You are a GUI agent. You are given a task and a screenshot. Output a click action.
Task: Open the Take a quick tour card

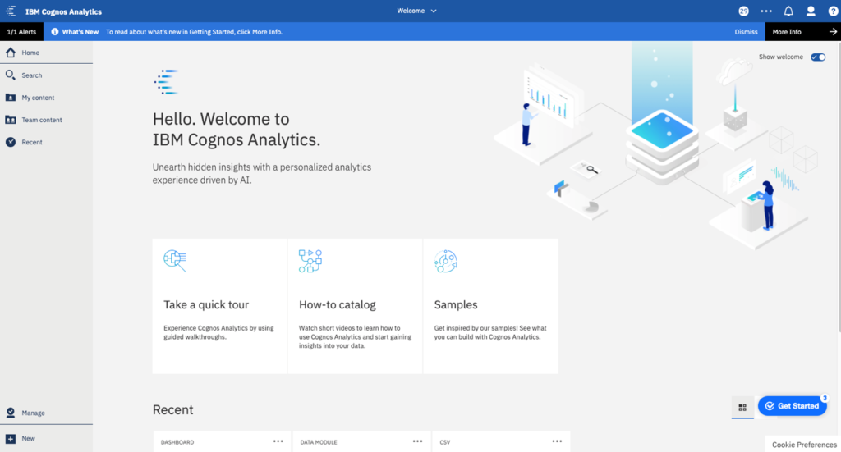click(x=219, y=306)
